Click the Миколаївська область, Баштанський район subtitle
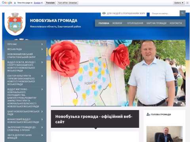Screen dimensions: 190x142 55,26
